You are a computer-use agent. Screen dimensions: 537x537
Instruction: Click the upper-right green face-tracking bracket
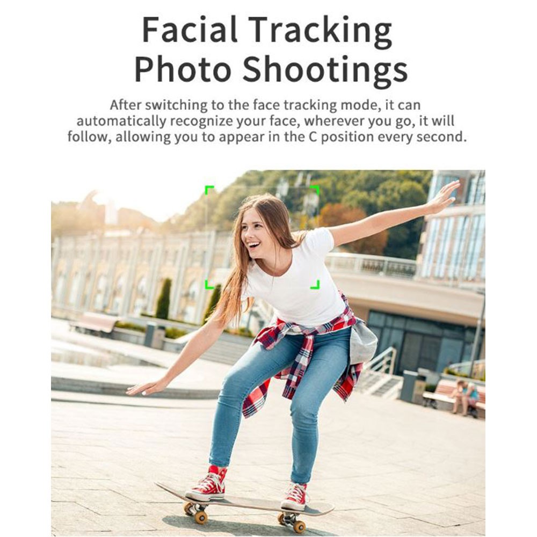315,190
